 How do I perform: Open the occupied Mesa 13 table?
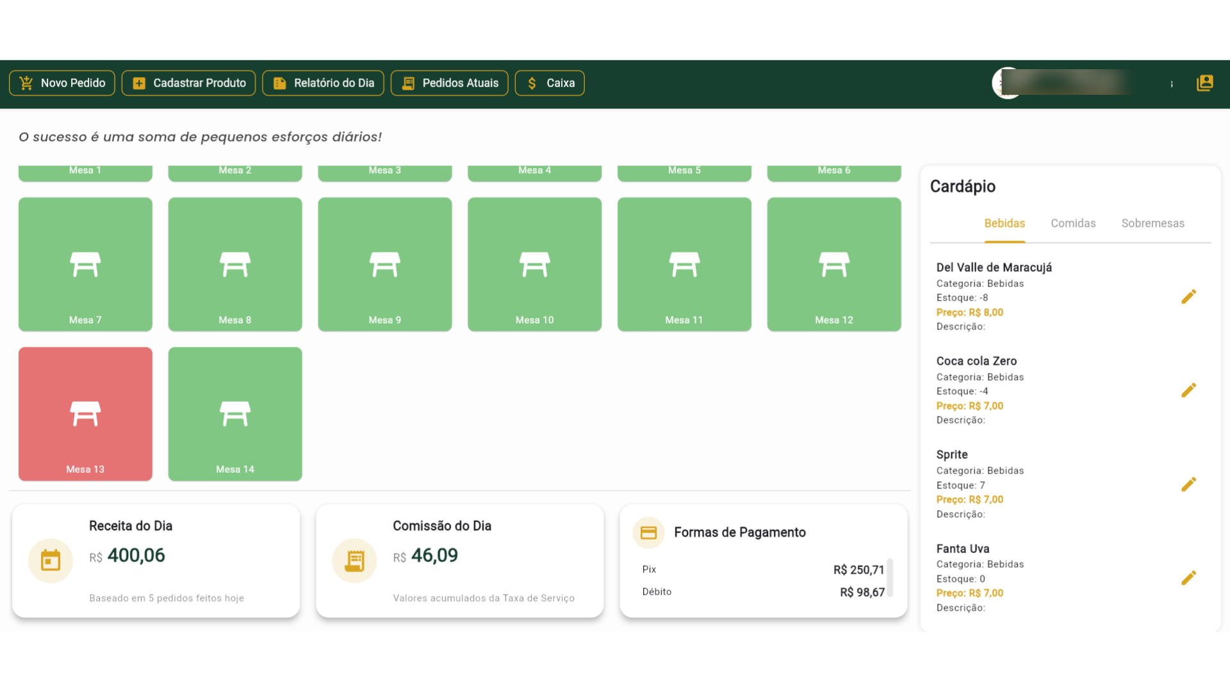click(x=85, y=414)
